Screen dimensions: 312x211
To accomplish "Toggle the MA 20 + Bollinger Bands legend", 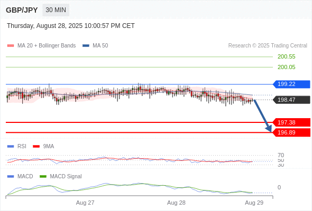I will [x=41, y=46].
